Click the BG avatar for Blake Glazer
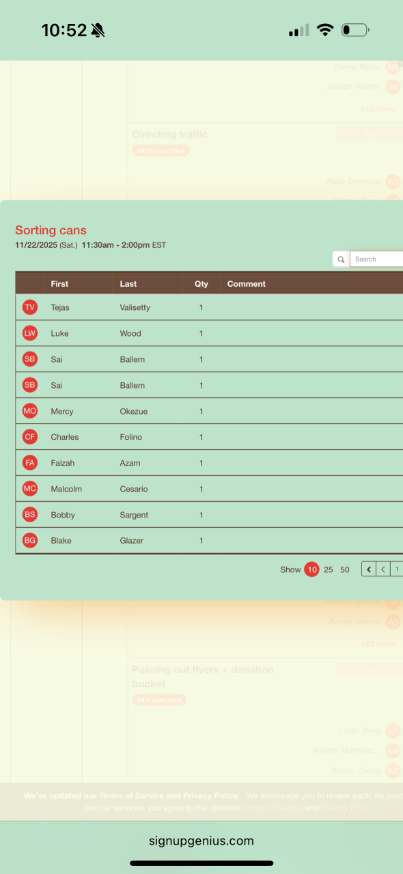 (30, 541)
